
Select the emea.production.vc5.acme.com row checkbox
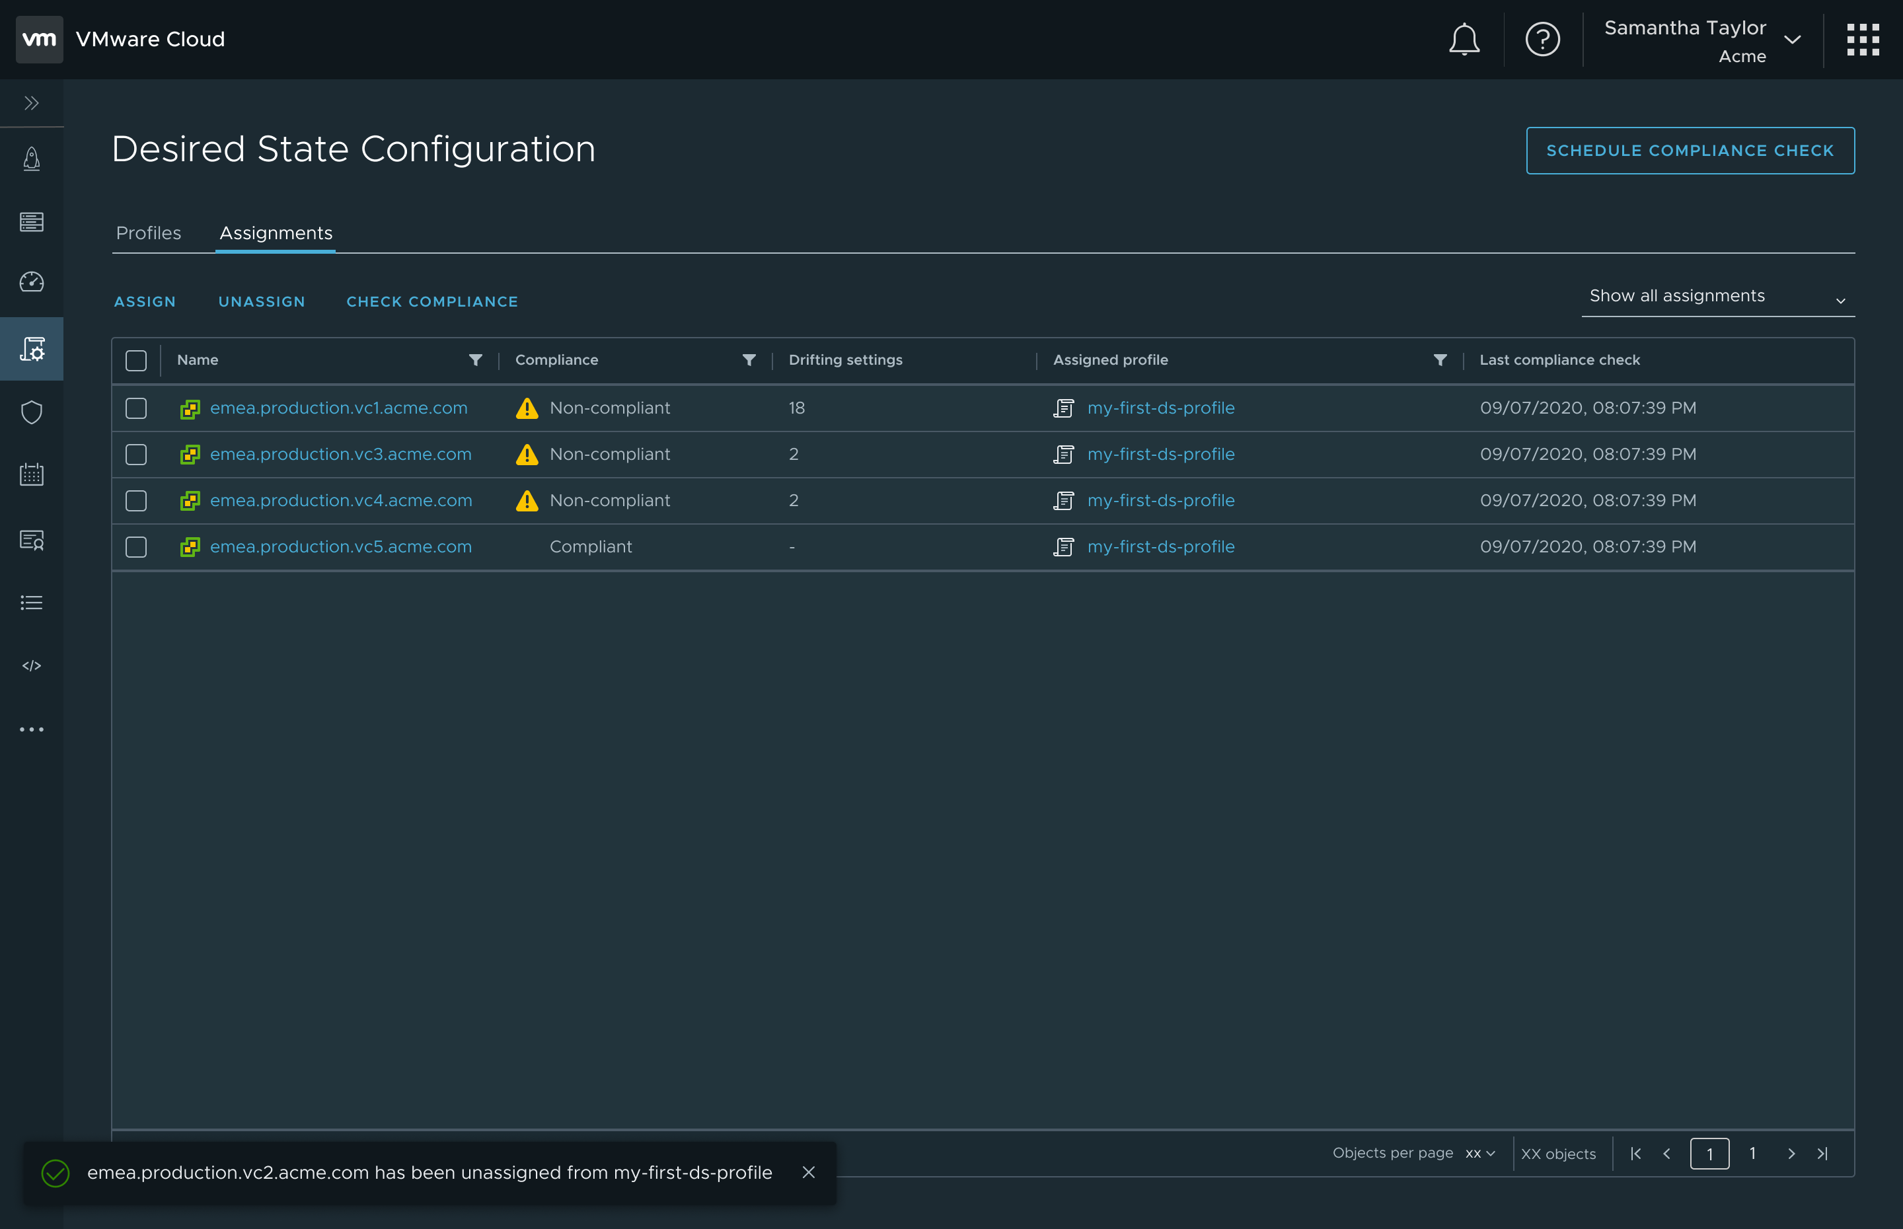pyautogui.click(x=136, y=548)
